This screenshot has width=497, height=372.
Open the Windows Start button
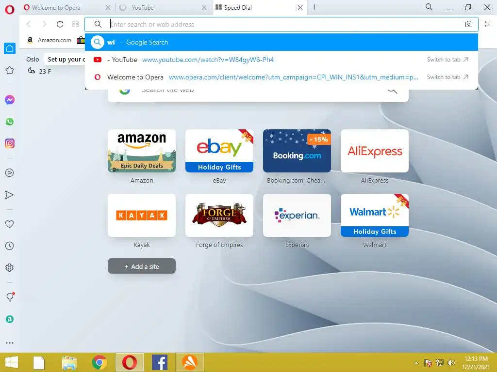pos(12,362)
